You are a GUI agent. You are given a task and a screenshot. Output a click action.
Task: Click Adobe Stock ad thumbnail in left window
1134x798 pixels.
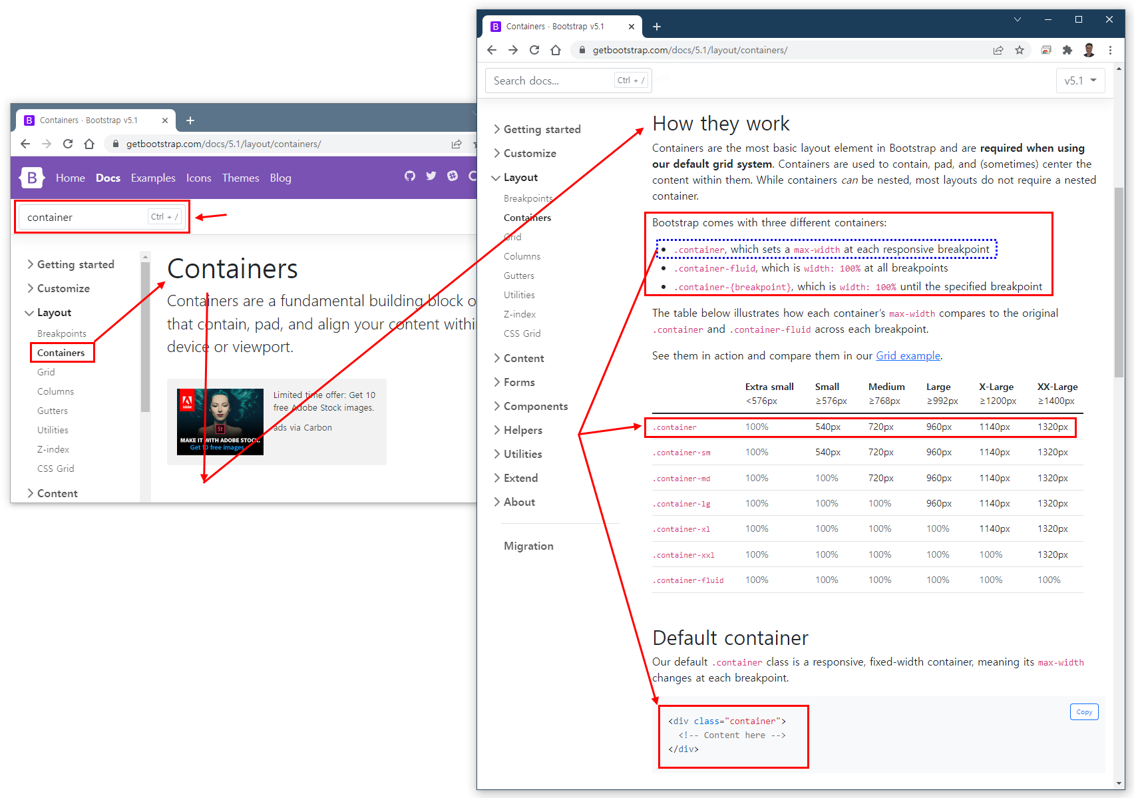coord(220,422)
